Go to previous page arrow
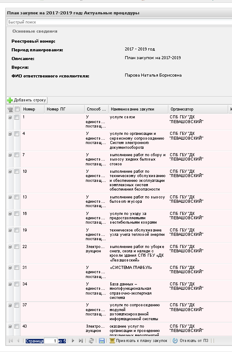The height and width of the screenshot is (352, 232). (18, 341)
